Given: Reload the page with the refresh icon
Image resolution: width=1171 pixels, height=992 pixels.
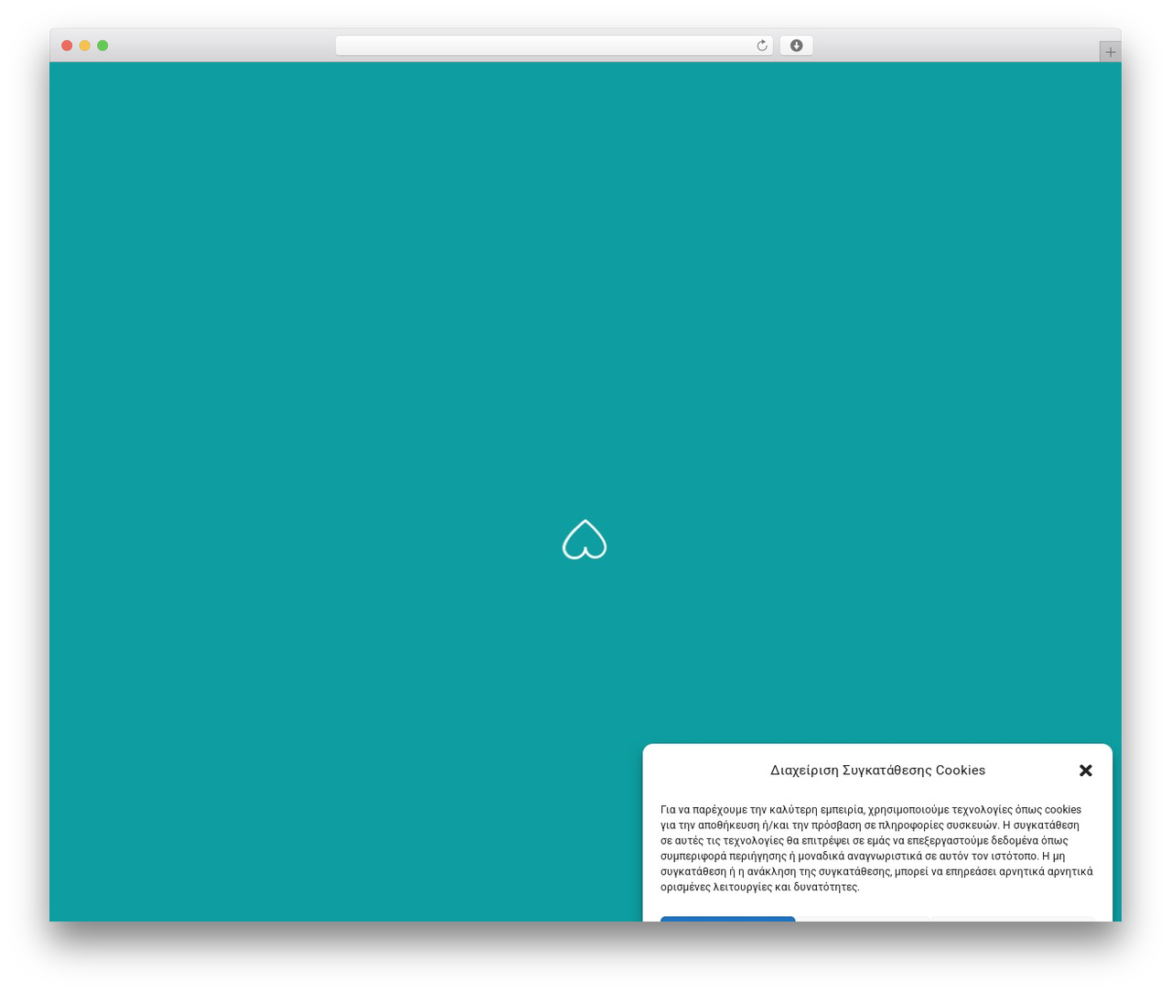Looking at the screenshot, I should (x=761, y=46).
